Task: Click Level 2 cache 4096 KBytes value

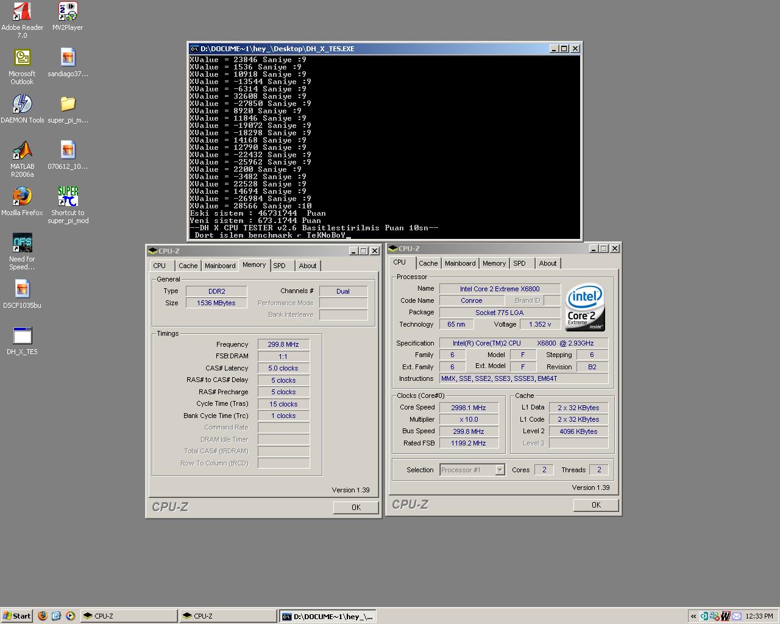Action: [578, 431]
